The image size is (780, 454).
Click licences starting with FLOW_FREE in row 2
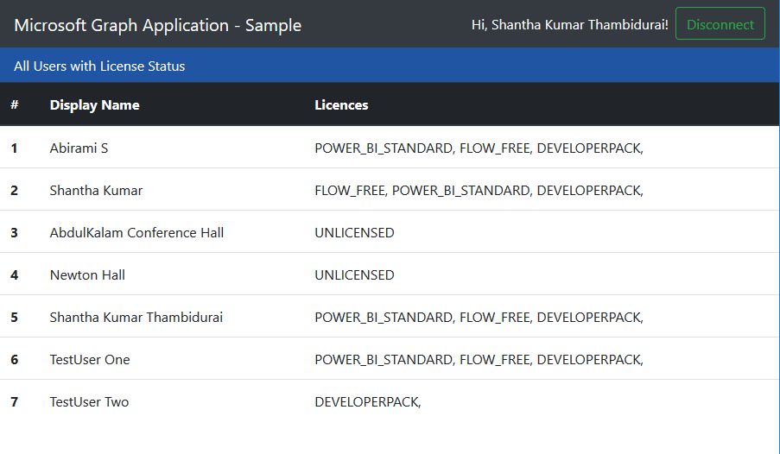pos(479,191)
